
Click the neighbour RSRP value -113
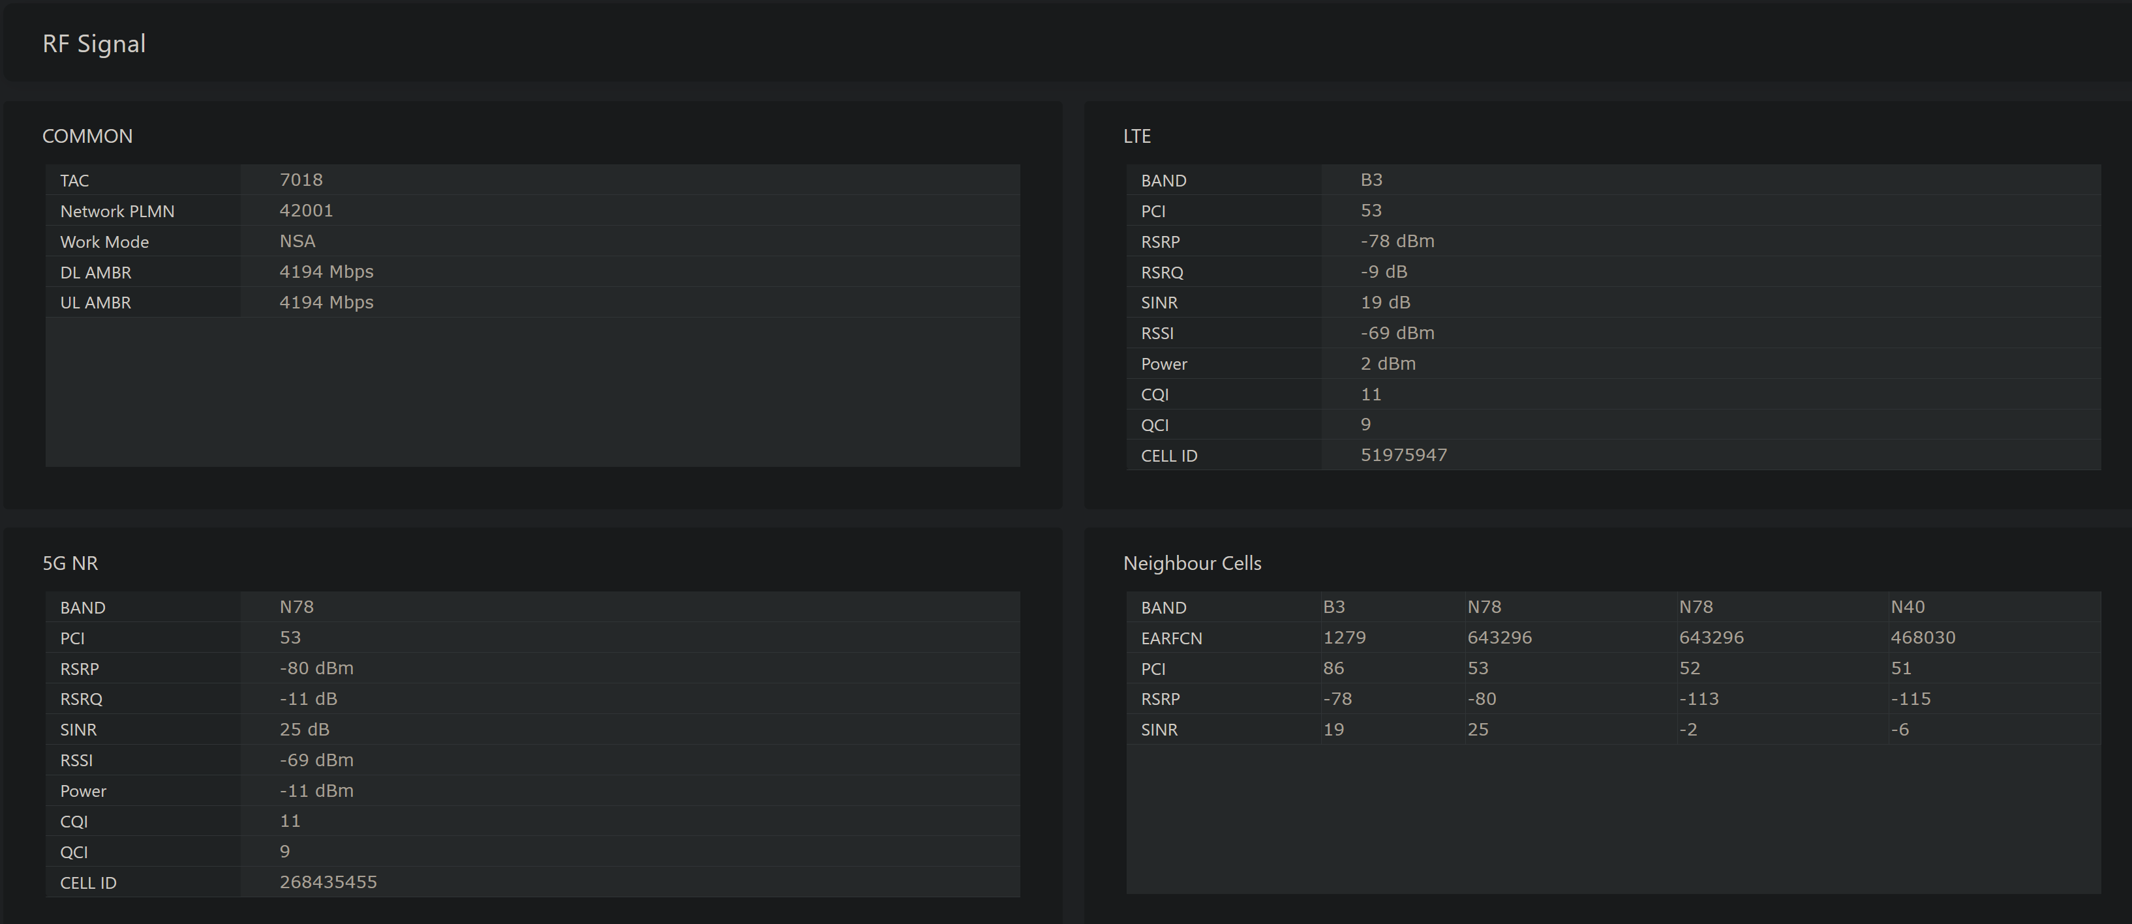coord(1698,698)
